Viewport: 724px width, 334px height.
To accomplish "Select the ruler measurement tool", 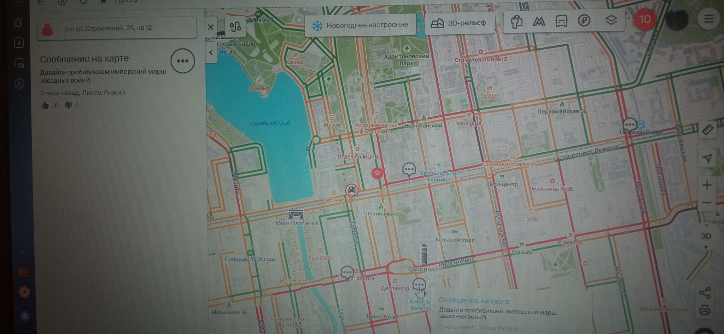I will [707, 130].
